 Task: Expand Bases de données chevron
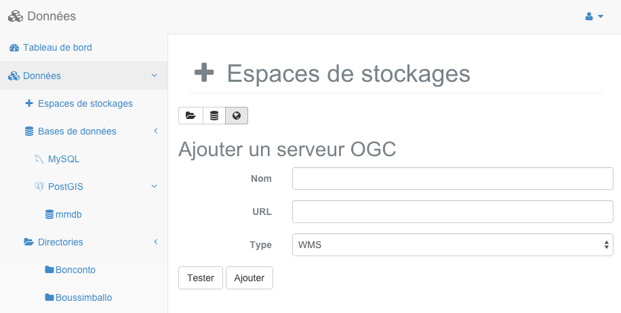(156, 130)
